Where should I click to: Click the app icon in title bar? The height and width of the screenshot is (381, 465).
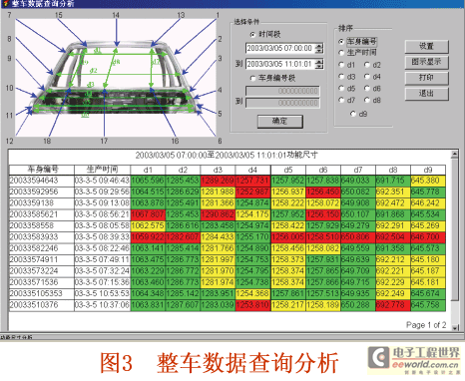tap(5, 4)
